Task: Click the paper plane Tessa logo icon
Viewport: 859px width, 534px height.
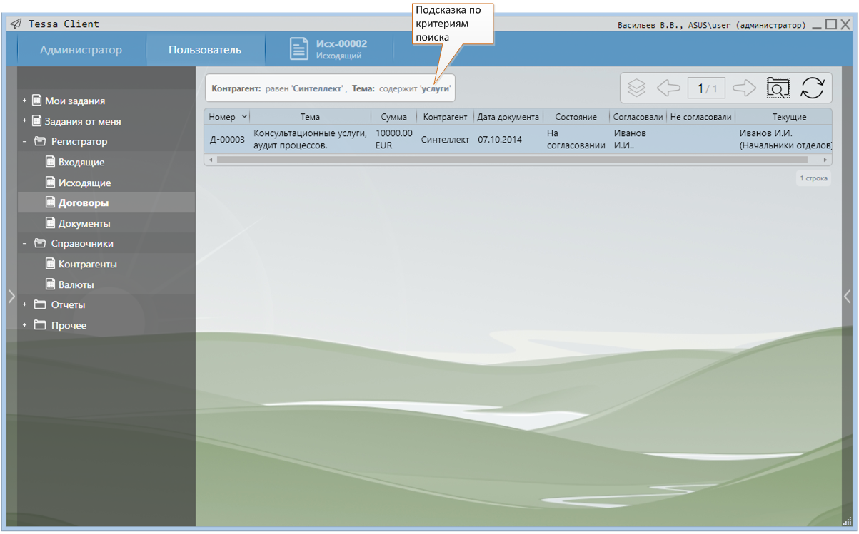Action: point(16,24)
